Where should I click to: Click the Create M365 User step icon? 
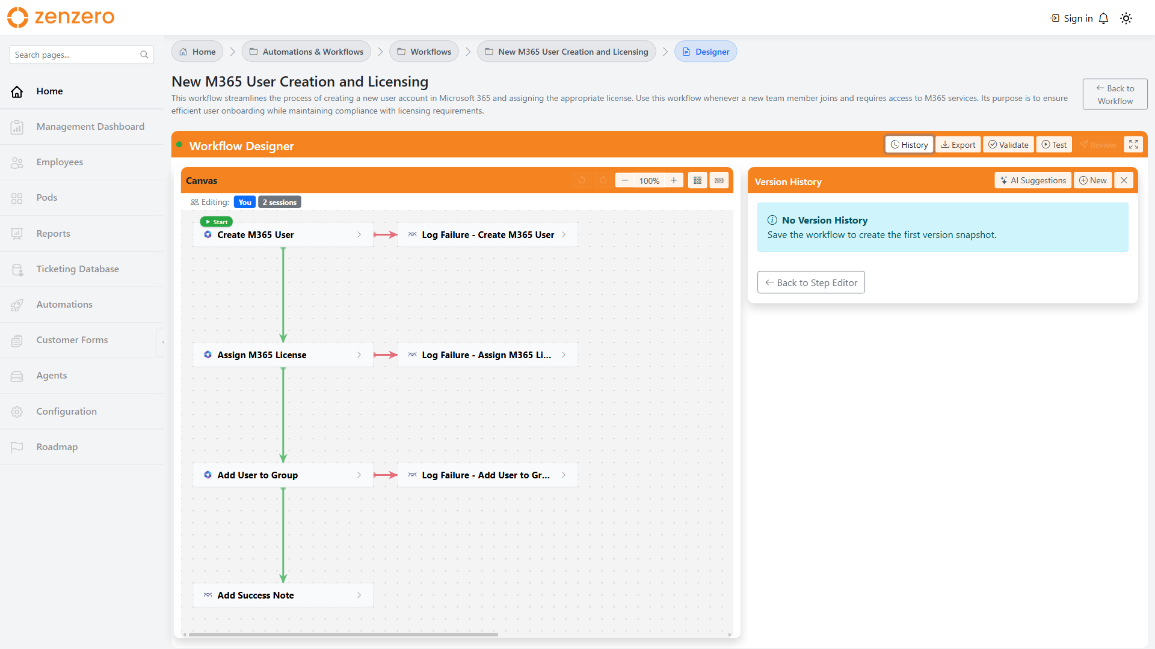[x=208, y=234]
